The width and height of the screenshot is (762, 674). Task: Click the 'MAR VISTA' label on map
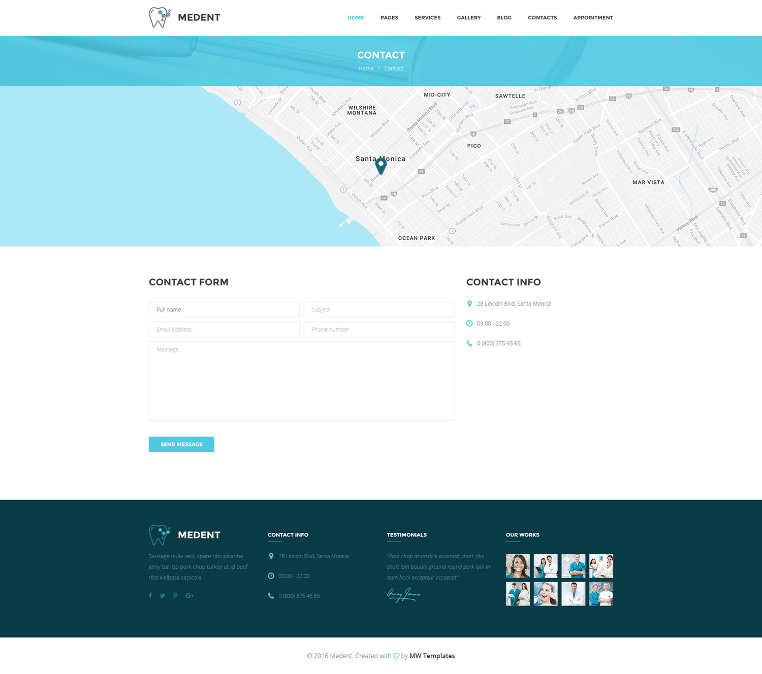pyautogui.click(x=648, y=182)
